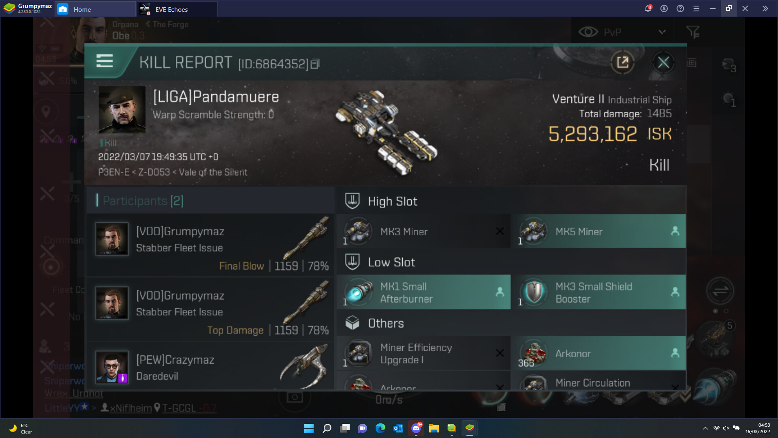The height and width of the screenshot is (438, 778).
Task: Copy the kill report ID
Action: pos(315,64)
